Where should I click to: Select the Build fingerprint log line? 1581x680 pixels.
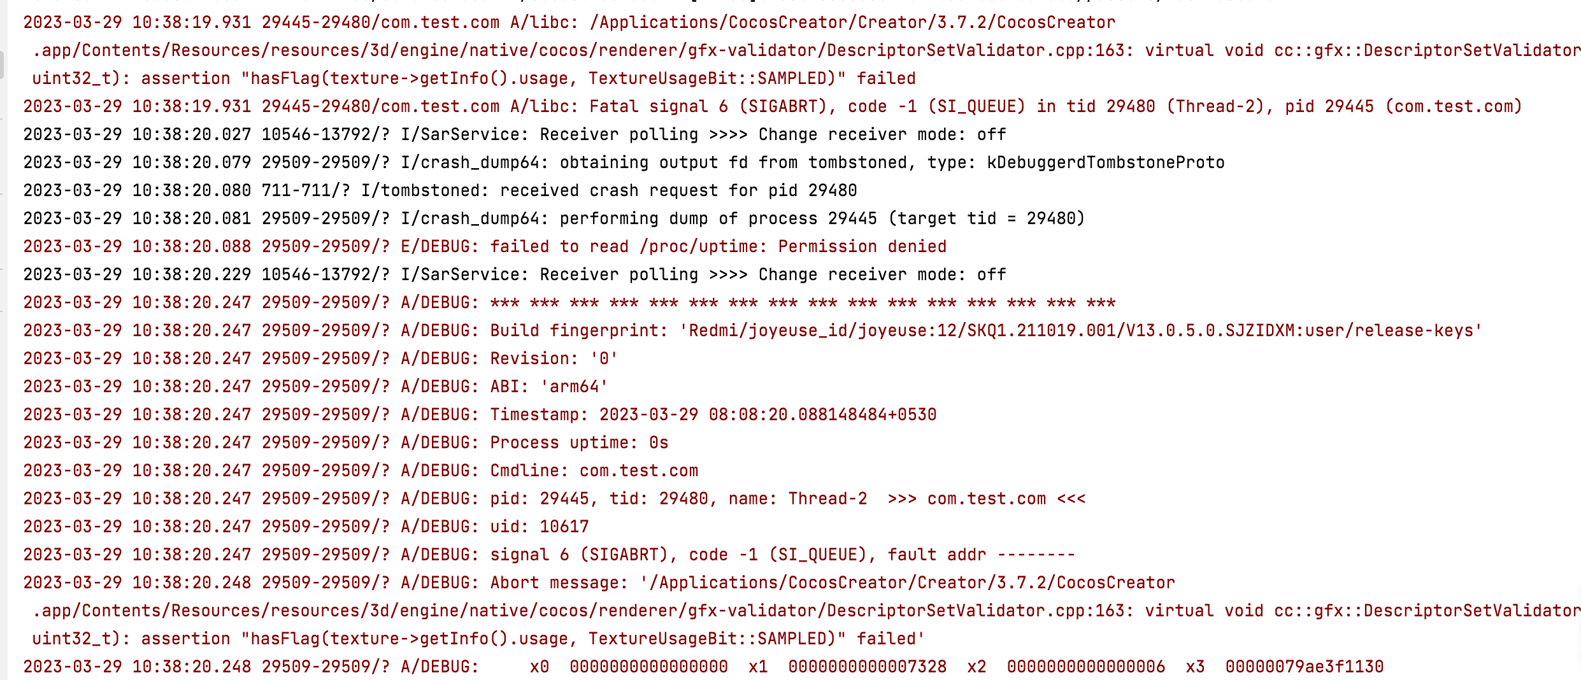click(752, 330)
